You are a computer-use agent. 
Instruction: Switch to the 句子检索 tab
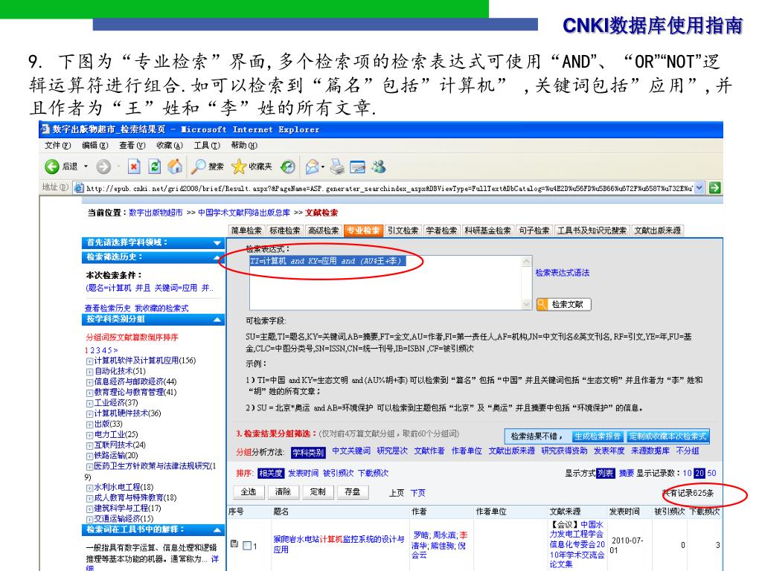pyautogui.click(x=534, y=230)
